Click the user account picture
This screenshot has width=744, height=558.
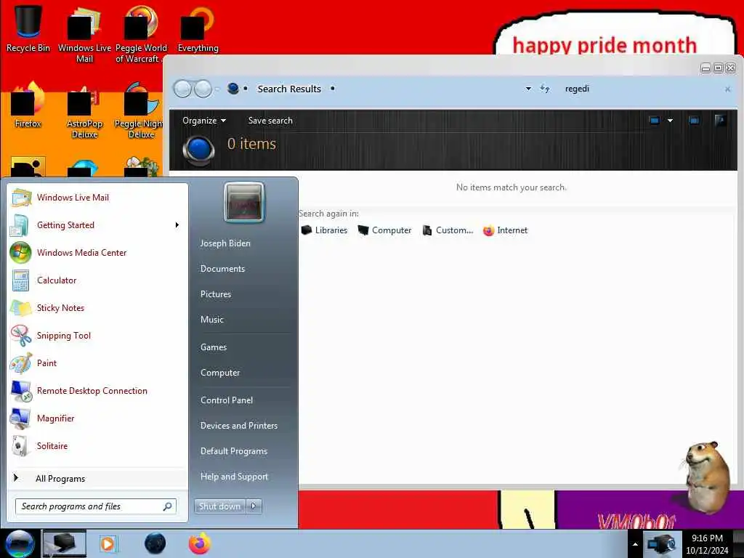tap(244, 203)
